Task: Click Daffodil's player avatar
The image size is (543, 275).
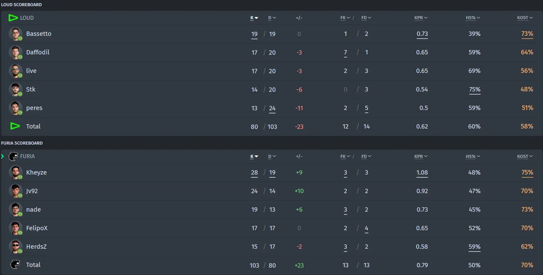Action: point(15,52)
